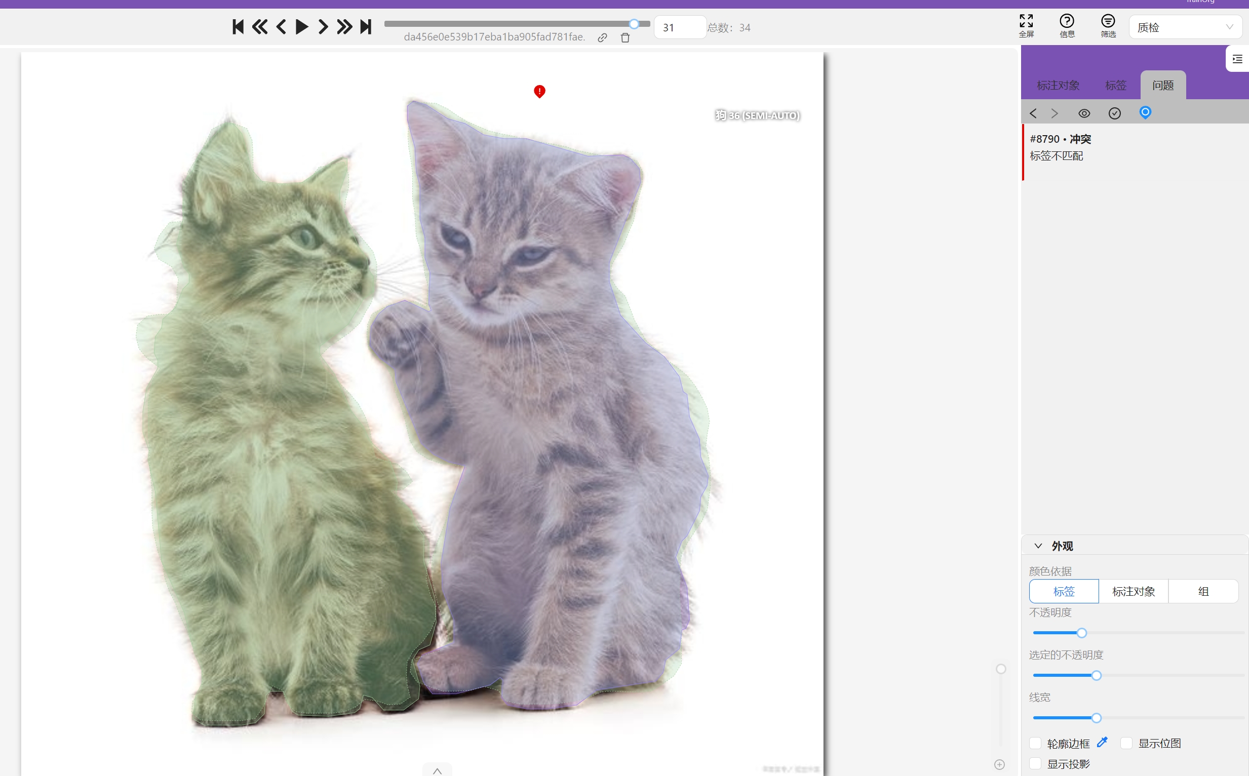Delete the current frame via trash icon

pyautogui.click(x=625, y=37)
